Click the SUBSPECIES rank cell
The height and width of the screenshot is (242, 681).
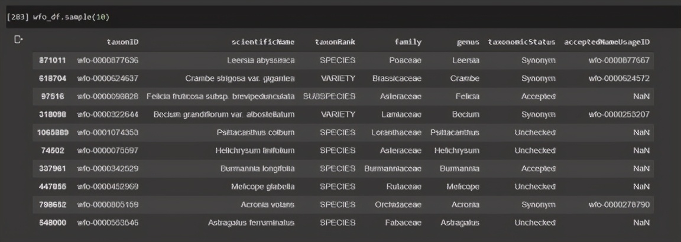pos(329,96)
